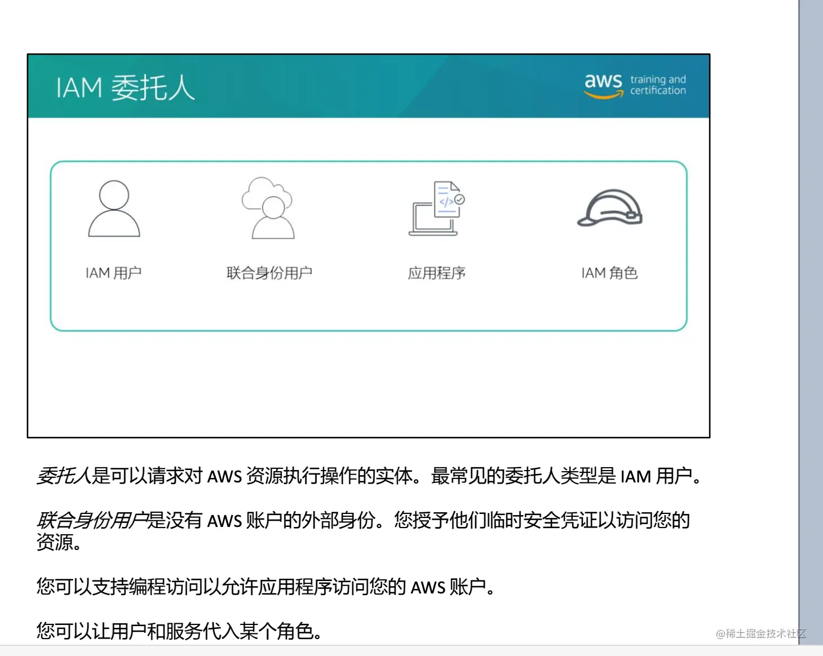Click the AWS training and certification logo
The height and width of the screenshot is (656, 823).
click(x=635, y=86)
